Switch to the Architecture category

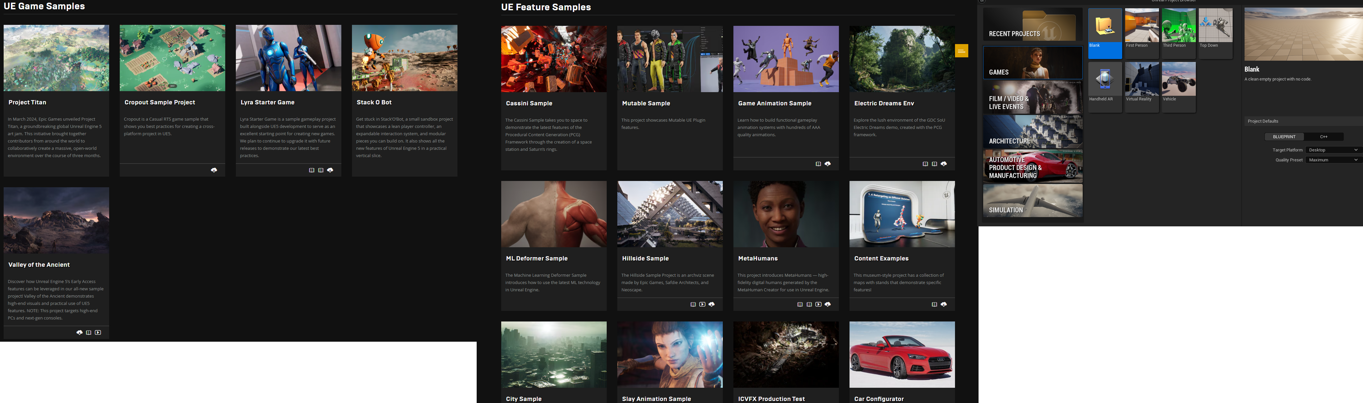pos(1032,132)
